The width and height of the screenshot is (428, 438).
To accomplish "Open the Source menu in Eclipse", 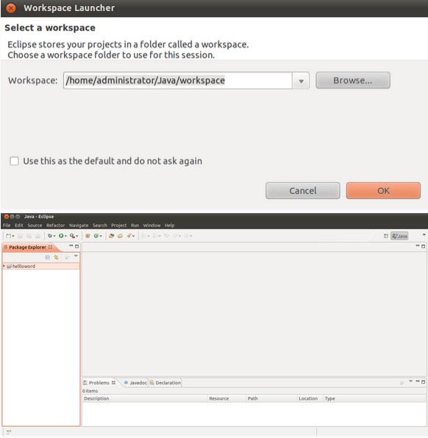I will (35, 226).
